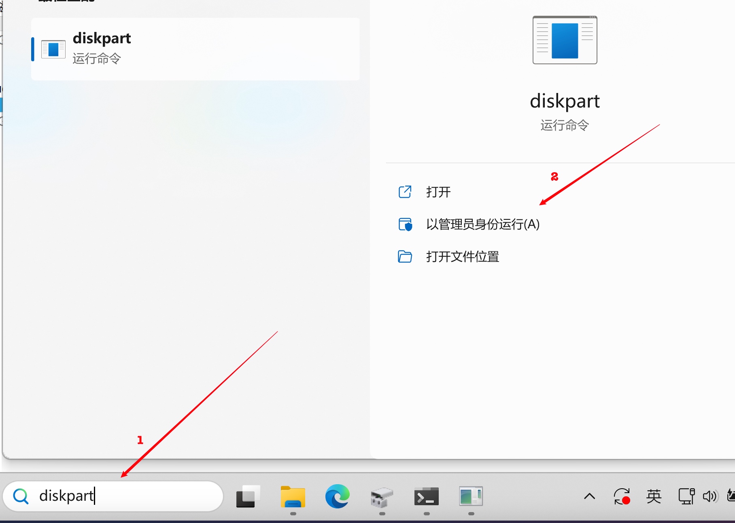This screenshot has height=523, width=735.
Task: Open Task View from the taskbar
Action: (248, 496)
